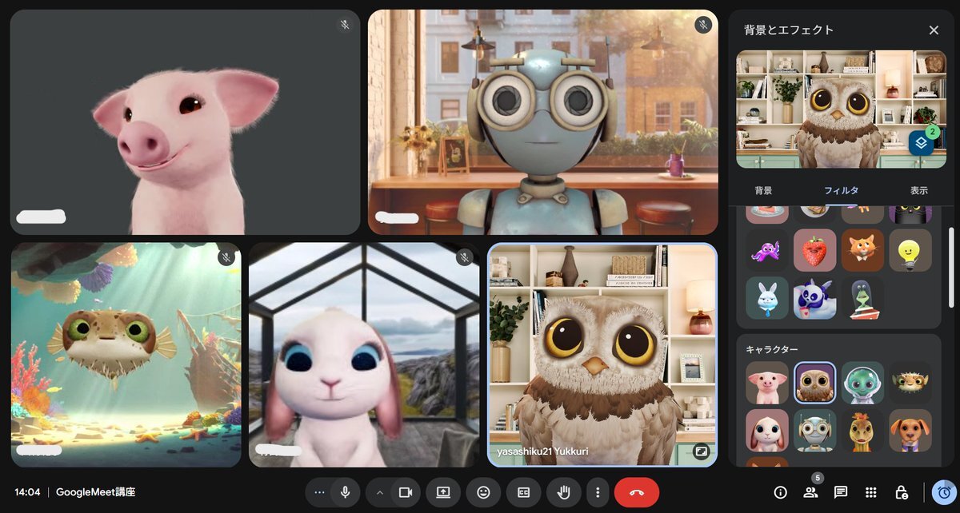The width and height of the screenshot is (960, 513).
Task: Open meeting details info icon
Action: click(x=781, y=492)
